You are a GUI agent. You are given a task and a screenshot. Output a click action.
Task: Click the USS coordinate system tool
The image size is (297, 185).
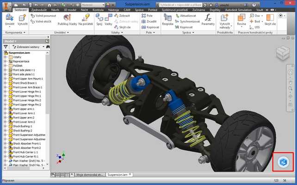pyautogui.click(x=255, y=27)
